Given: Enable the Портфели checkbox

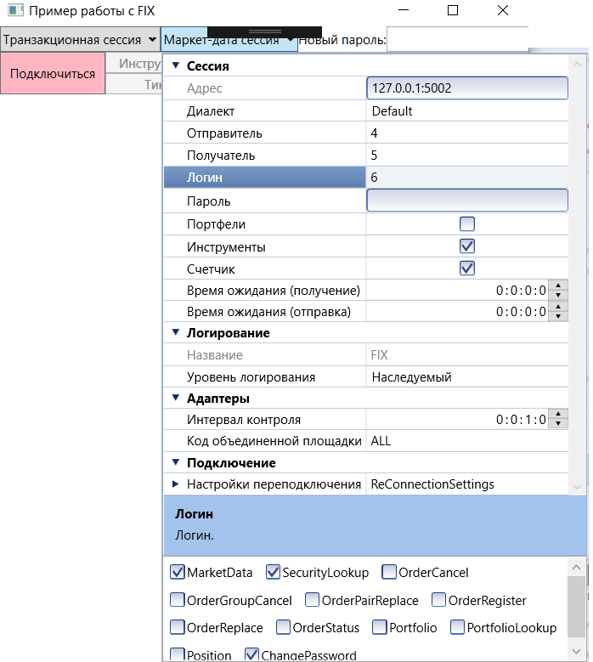Looking at the screenshot, I should point(466,224).
